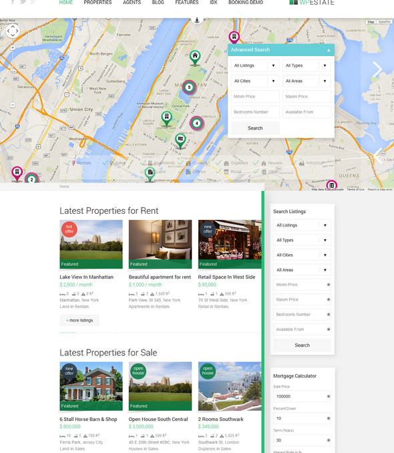Open All Areas dropdown in Advanced Search
The image size is (394, 453).
click(307, 82)
